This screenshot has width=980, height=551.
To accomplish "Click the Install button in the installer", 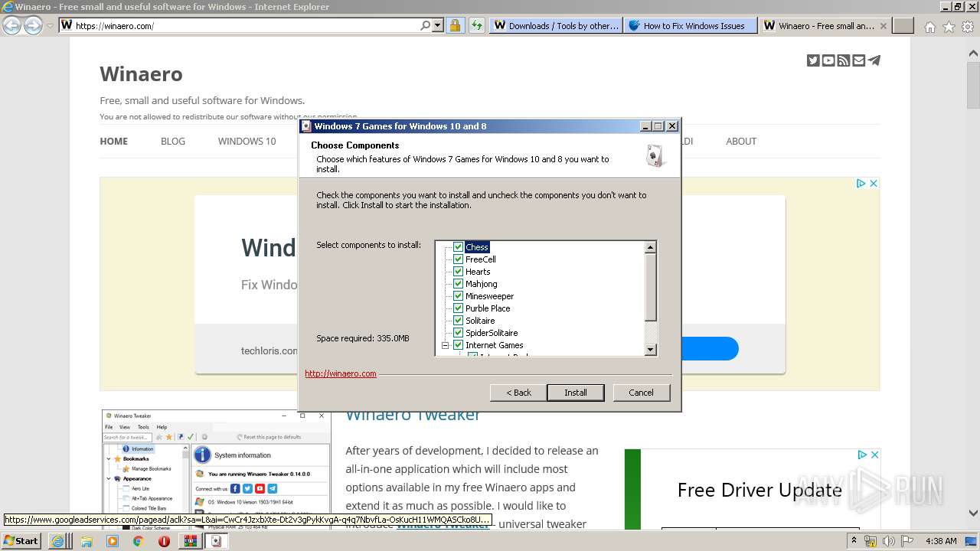I will [576, 393].
